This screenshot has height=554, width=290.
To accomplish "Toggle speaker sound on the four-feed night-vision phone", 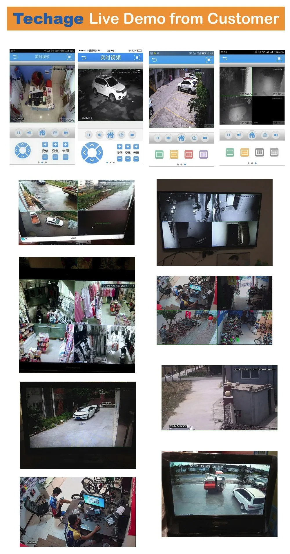I will [x=239, y=135].
